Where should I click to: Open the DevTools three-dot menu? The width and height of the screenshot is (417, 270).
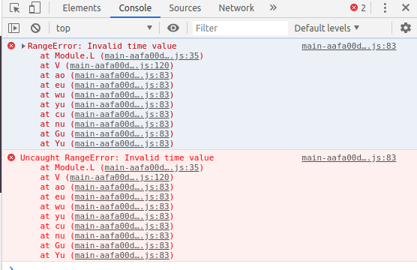[385, 8]
